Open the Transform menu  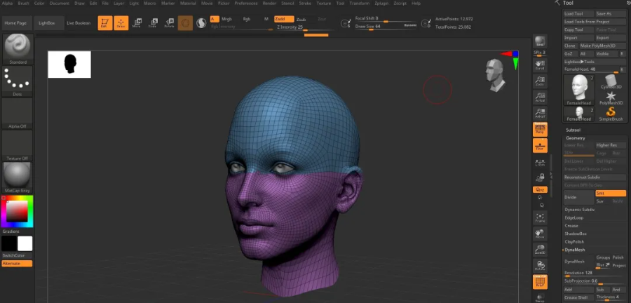(360, 4)
